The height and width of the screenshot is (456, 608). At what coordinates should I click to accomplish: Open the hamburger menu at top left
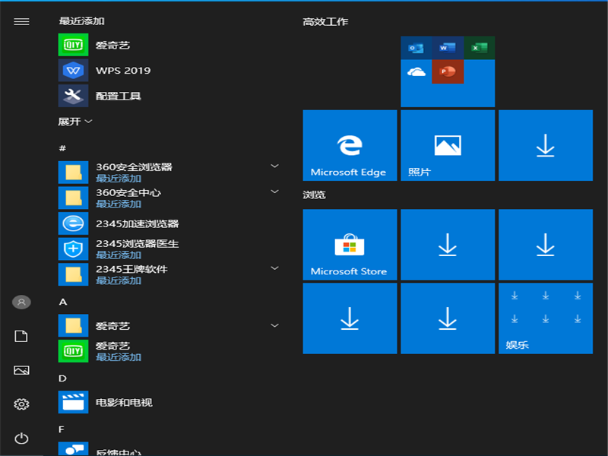(x=21, y=21)
